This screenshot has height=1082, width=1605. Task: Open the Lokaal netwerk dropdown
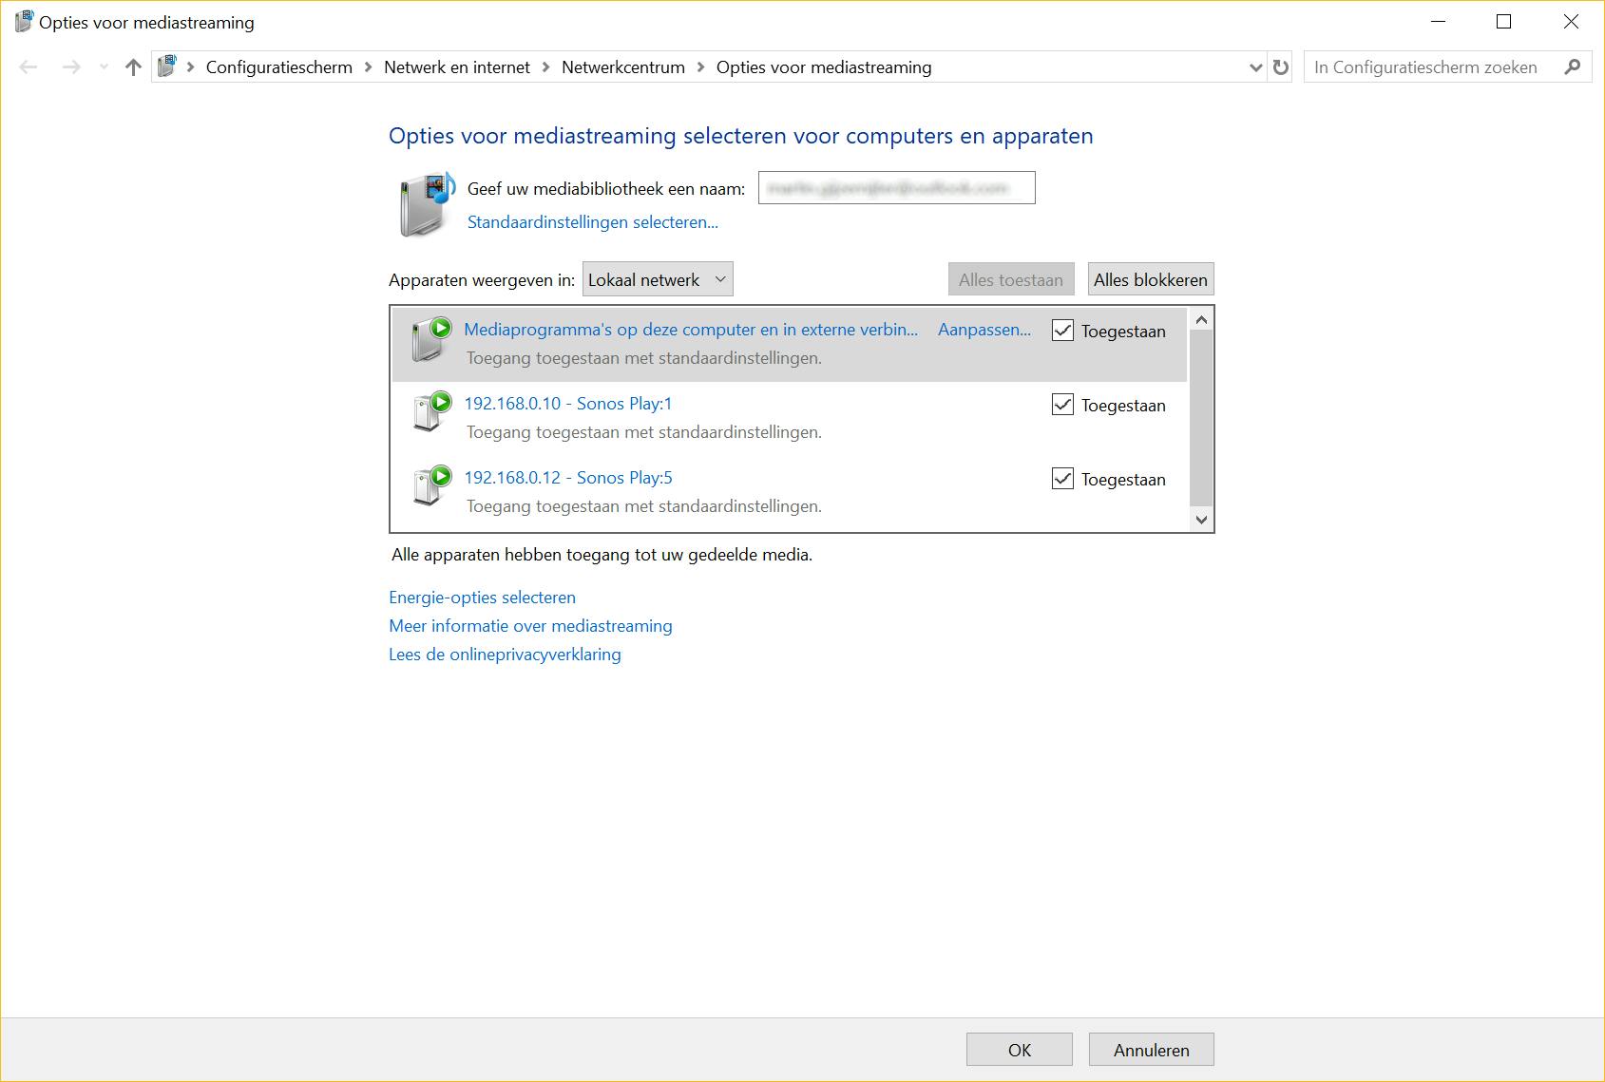click(658, 279)
